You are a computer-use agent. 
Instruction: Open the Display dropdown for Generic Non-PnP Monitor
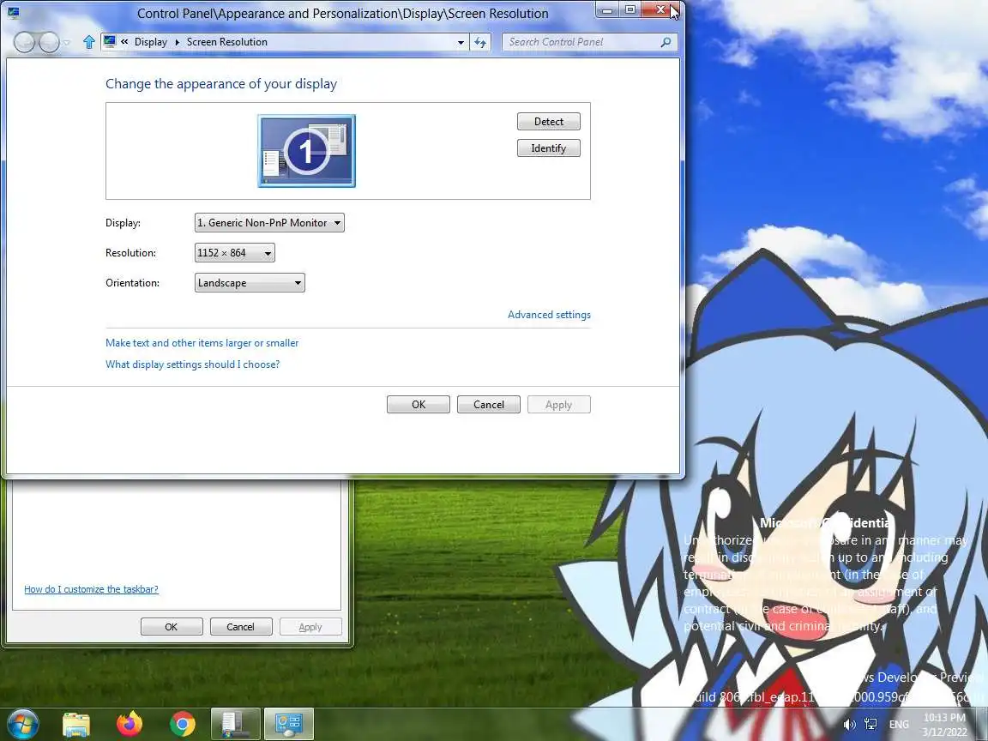(x=269, y=222)
